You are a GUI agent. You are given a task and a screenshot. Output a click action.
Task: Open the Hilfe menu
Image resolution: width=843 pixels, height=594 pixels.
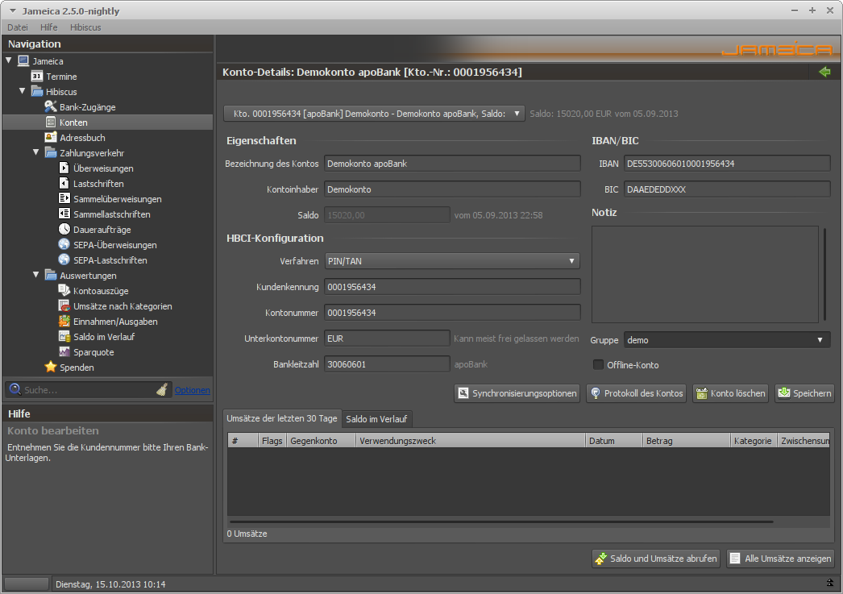click(48, 27)
